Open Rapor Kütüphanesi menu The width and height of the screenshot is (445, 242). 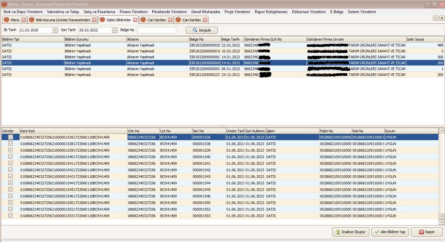point(271,12)
